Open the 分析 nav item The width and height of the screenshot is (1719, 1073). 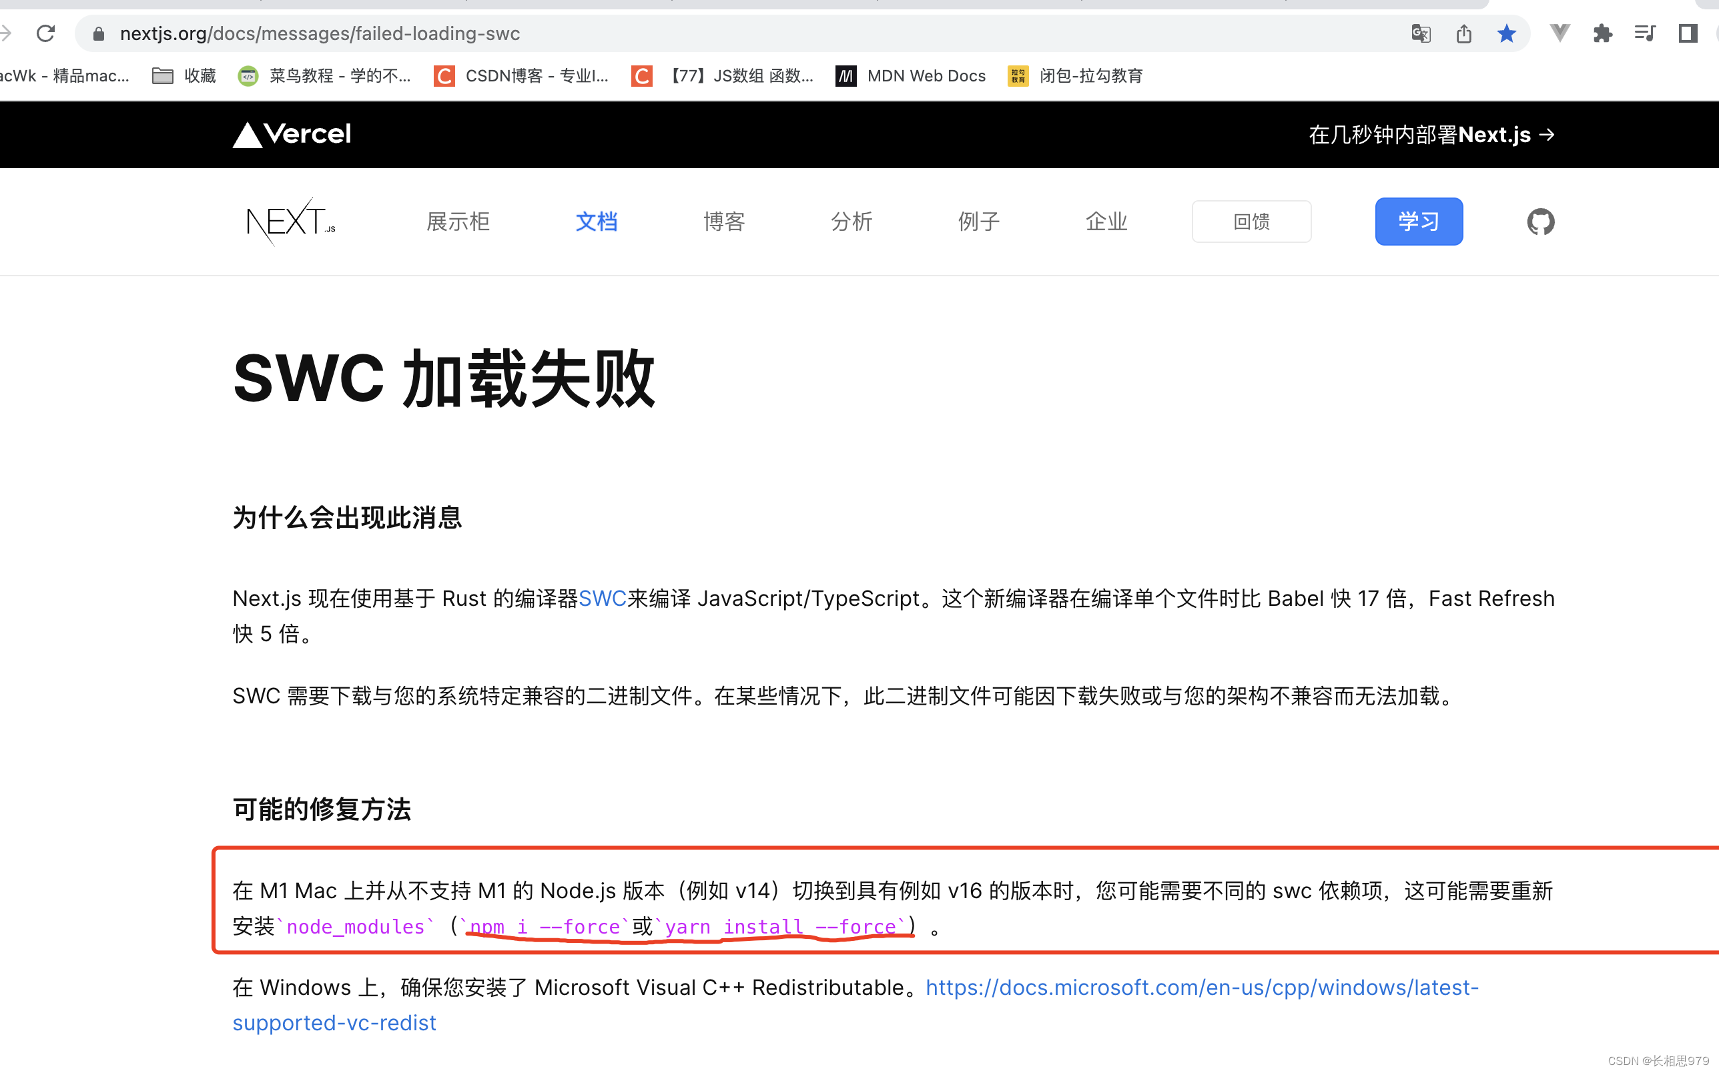click(851, 222)
